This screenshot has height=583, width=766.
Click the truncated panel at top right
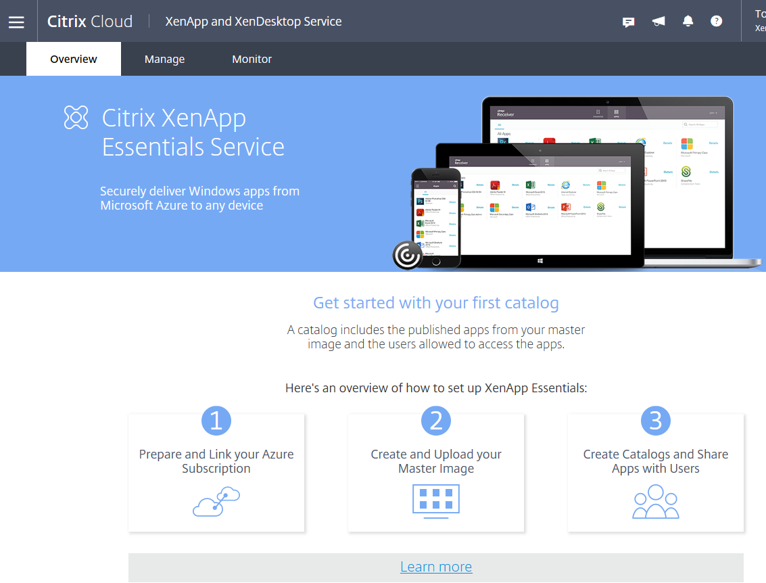click(759, 21)
